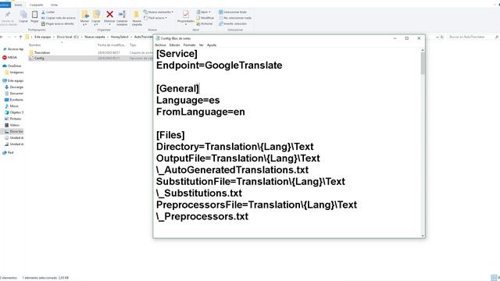Click the Explorer back arrow
The image size is (500, 281).
[2, 37]
